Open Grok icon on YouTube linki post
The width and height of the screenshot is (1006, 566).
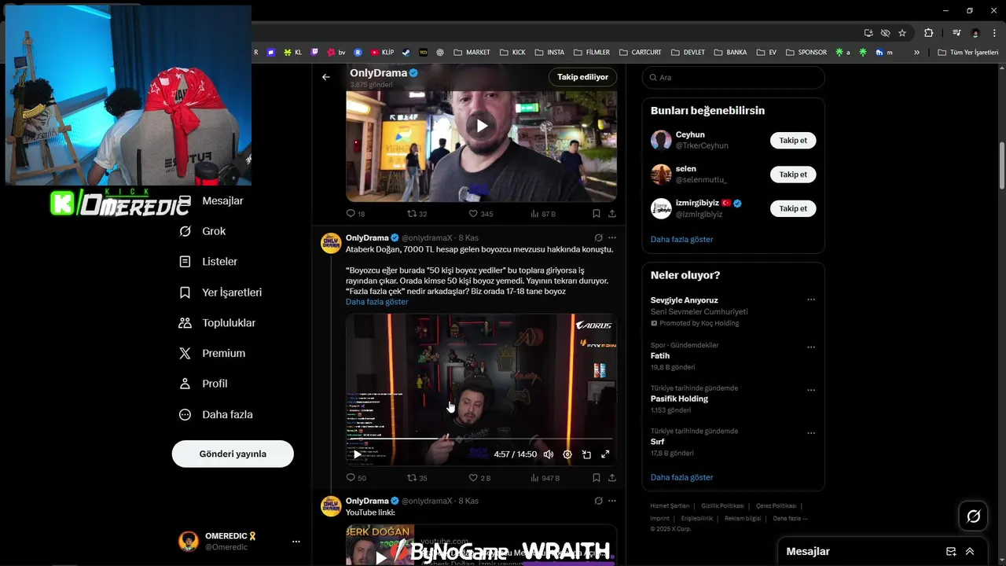pyautogui.click(x=598, y=501)
